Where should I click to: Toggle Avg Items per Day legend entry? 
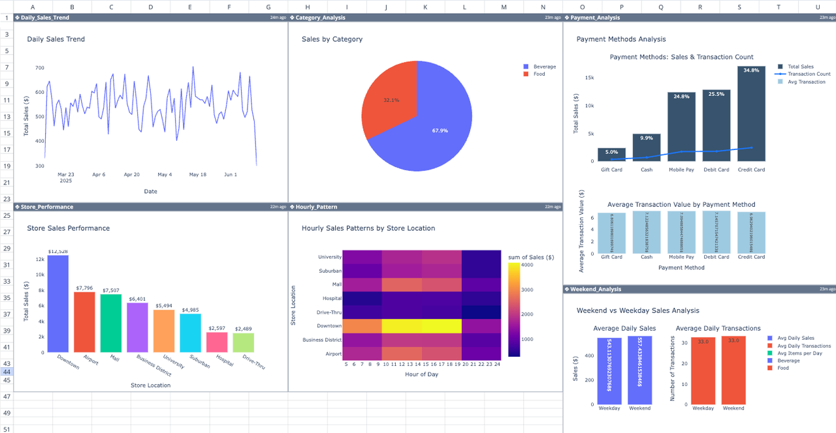point(798,352)
